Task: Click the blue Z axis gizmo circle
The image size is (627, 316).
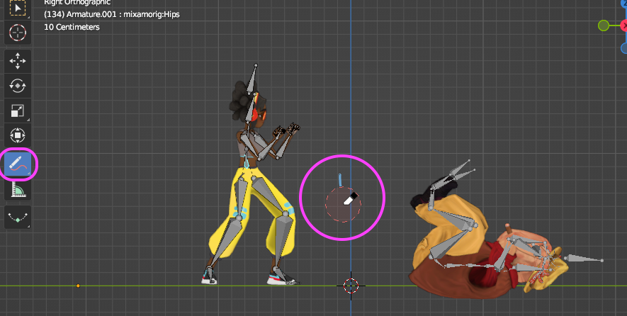Action: (x=623, y=4)
